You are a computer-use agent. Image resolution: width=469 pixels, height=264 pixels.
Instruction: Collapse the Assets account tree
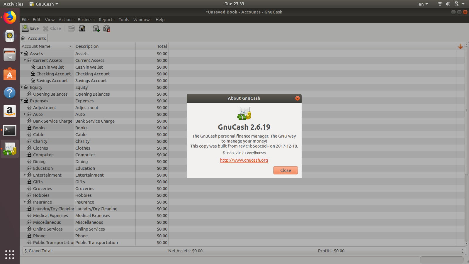22,53
